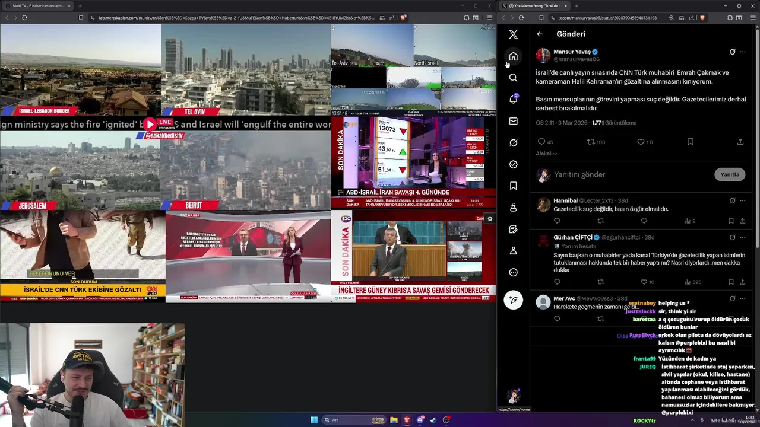Expand the Alakalı sort dropdown
Image resolution: width=760 pixels, height=427 pixels.
point(546,154)
